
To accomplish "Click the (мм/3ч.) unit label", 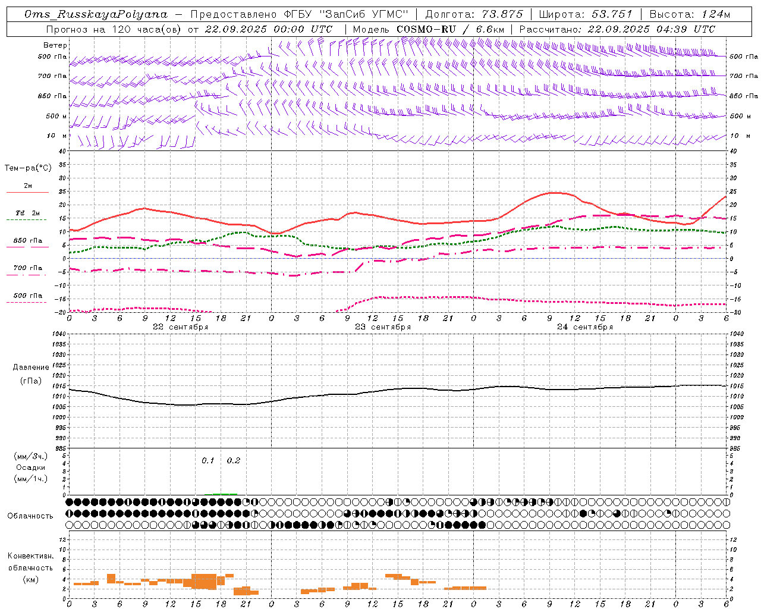I will point(30,456).
